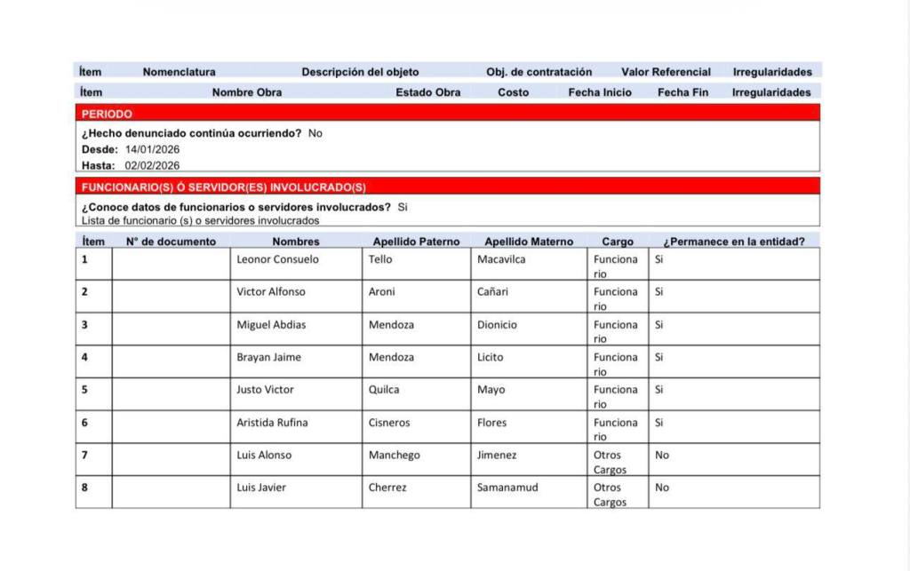The width and height of the screenshot is (910, 571).
Task: Click the red PERIODO section banner
Action: click(447, 114)
